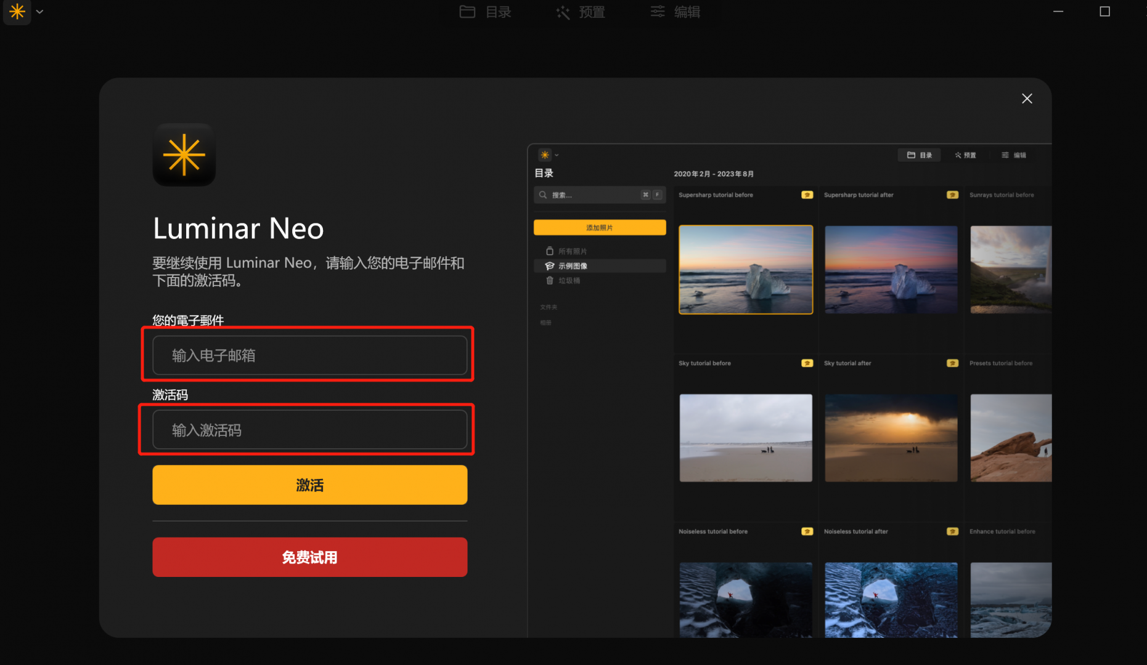Click the yellow 添加照片 button in the preview
The image size is (1147, 665).
click(600, 228)
